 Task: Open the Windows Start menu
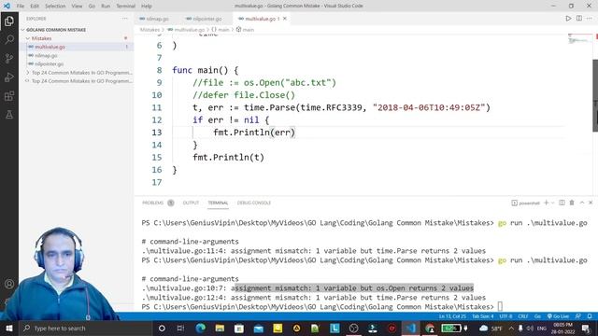coord(9,328)
